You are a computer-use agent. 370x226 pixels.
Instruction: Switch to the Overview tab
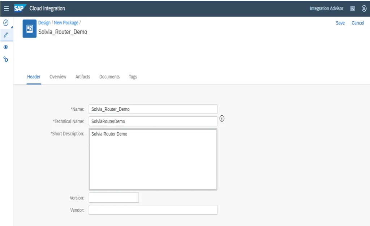click(58, 77)
